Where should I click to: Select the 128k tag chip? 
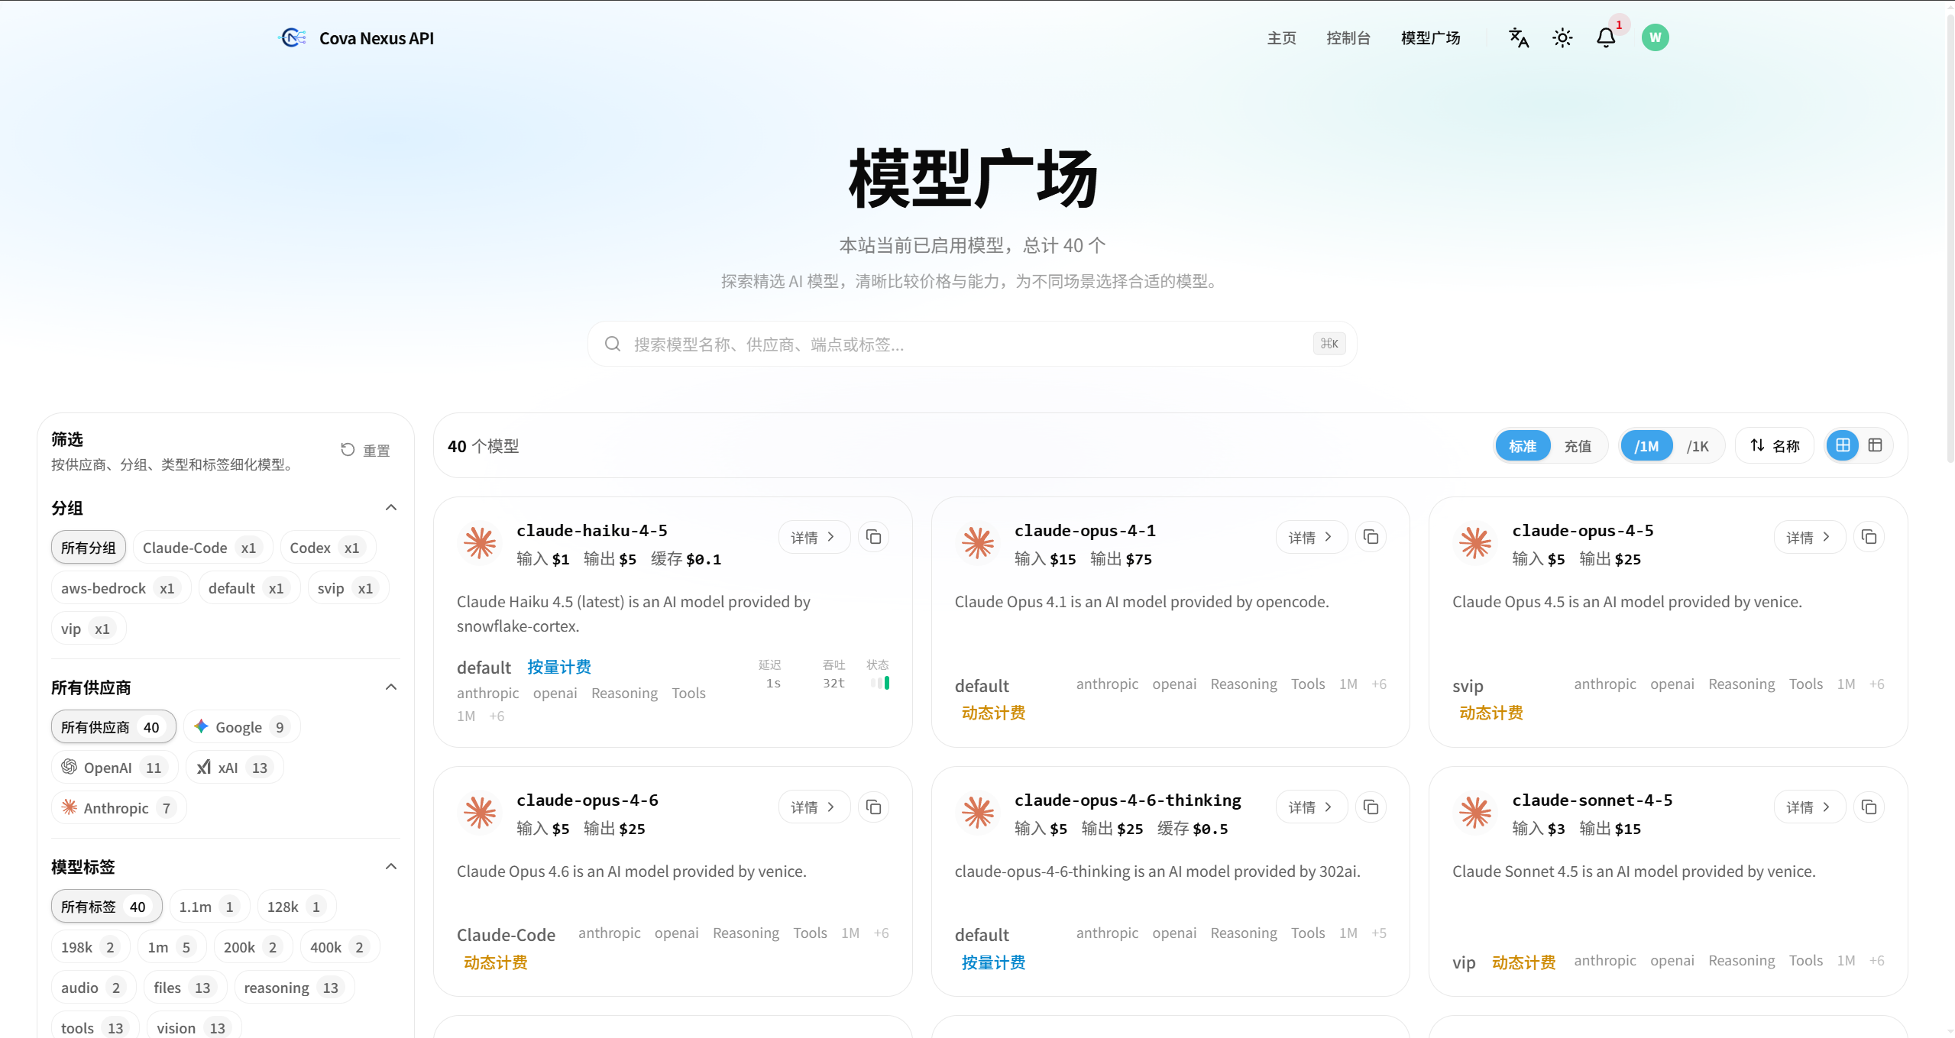click(x=296, y=907)
